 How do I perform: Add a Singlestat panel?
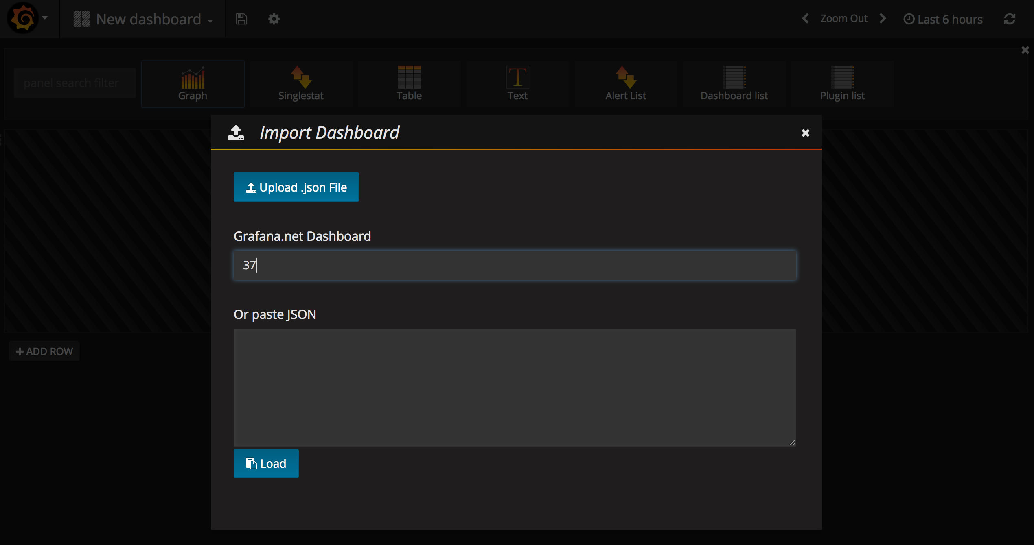(x=301, y=84)
